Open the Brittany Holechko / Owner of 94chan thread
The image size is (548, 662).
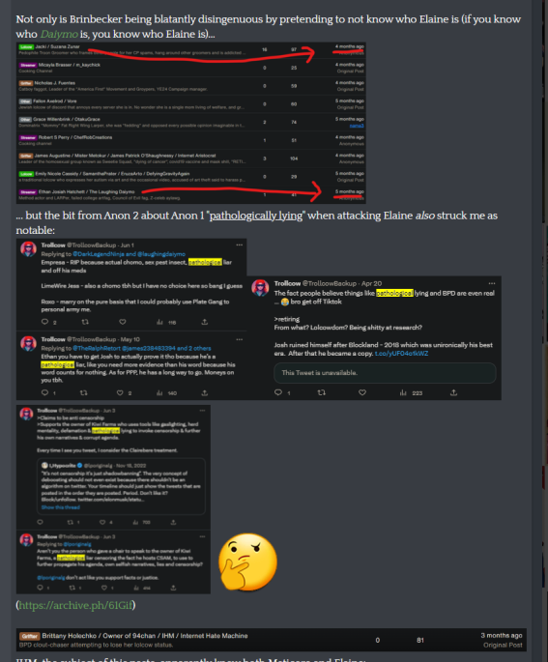[144, 636]
